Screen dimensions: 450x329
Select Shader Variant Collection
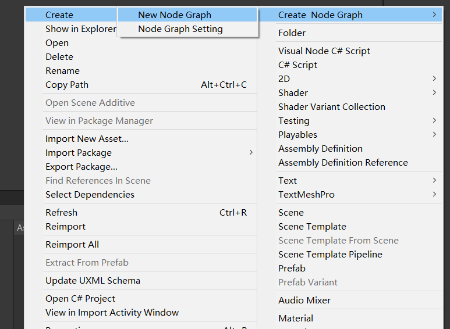pyautogui.click(x=350, y=106)
